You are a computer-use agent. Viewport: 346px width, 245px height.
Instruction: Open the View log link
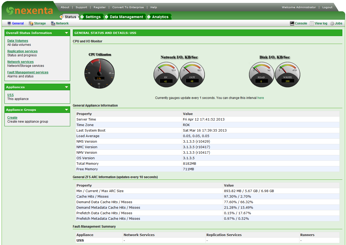pyautogui.click(x=321, y=23)
